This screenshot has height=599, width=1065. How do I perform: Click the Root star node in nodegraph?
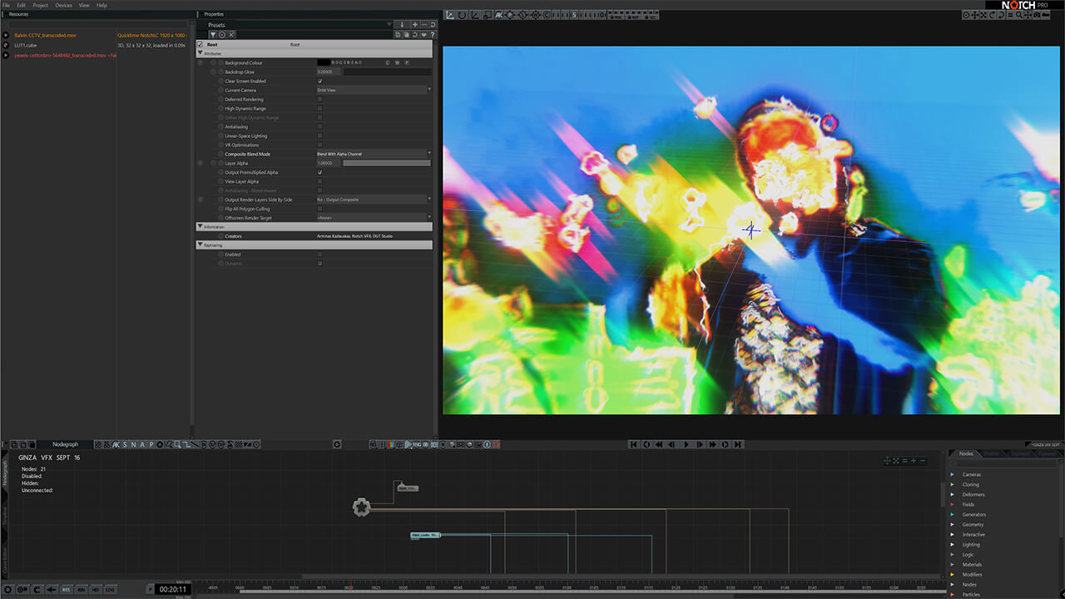point(361,507)
